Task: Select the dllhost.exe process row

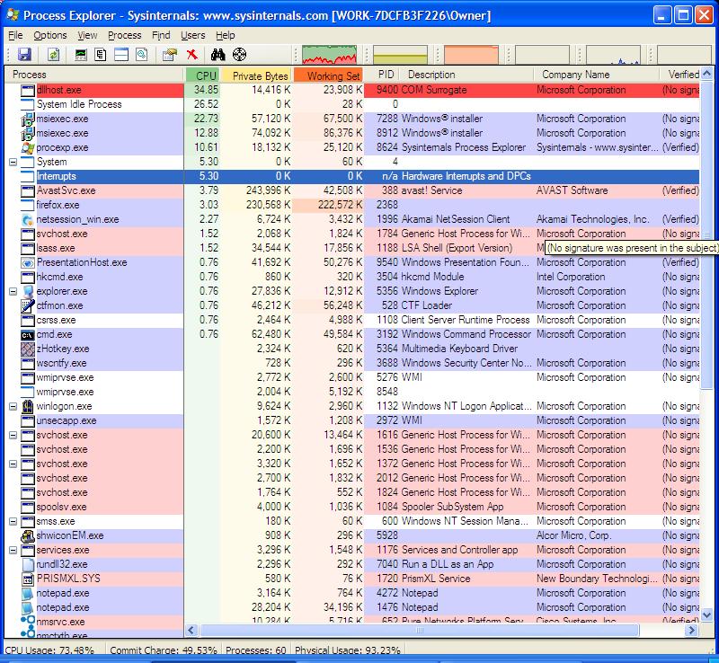Action: 352,90
